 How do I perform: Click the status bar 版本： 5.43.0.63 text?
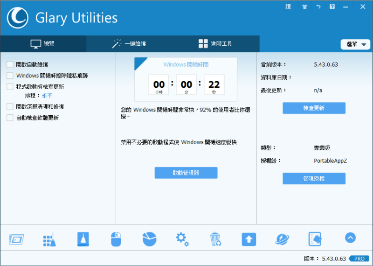coord(325,259)
